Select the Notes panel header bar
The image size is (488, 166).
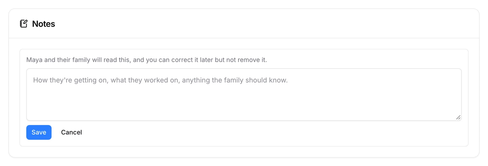244,24
